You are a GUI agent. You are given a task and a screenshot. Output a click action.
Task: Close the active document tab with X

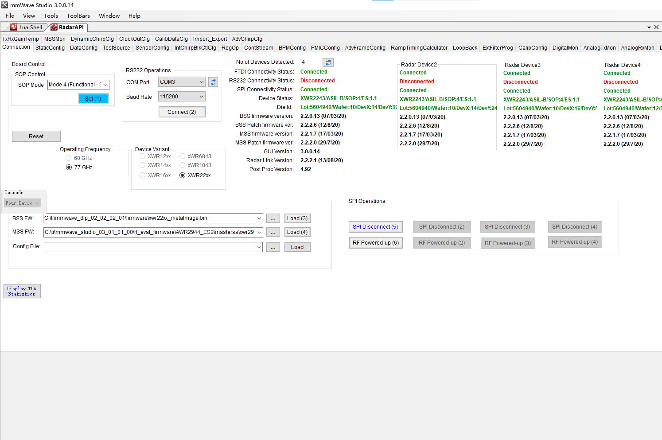[656, 27]
